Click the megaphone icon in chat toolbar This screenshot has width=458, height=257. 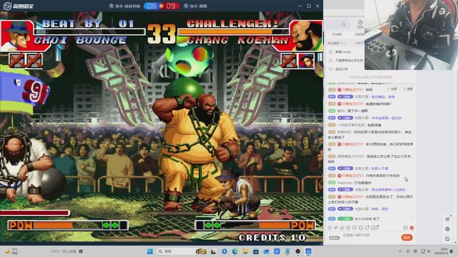tap(336, 228)
